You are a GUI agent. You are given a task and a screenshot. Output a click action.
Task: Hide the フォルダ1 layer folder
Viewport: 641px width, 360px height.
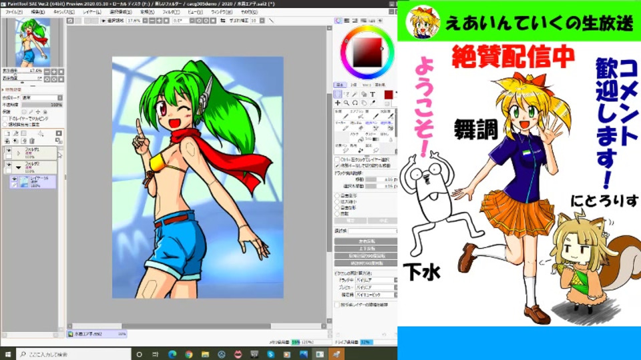(x=9, y=150)
